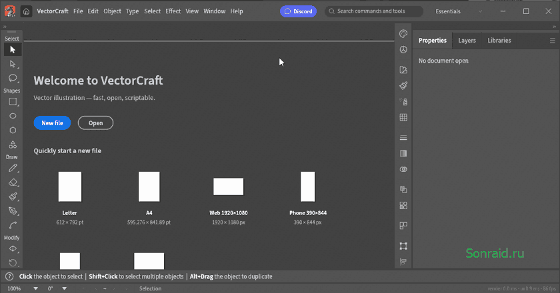Open the View menu
Screen dimensions: 560x293
[x=192, y=11]
